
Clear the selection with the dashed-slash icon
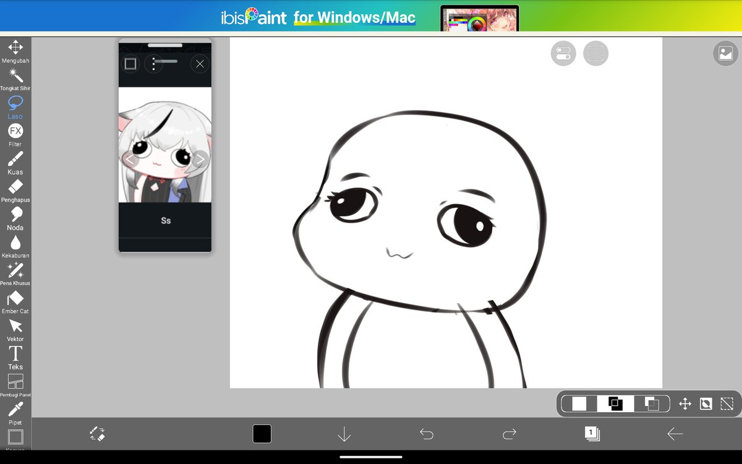727,404
